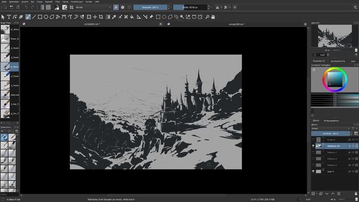Select the Pan hand tool
Image resolution: width=359 pixels, height=202 pixels.
(x=213, y=17)
